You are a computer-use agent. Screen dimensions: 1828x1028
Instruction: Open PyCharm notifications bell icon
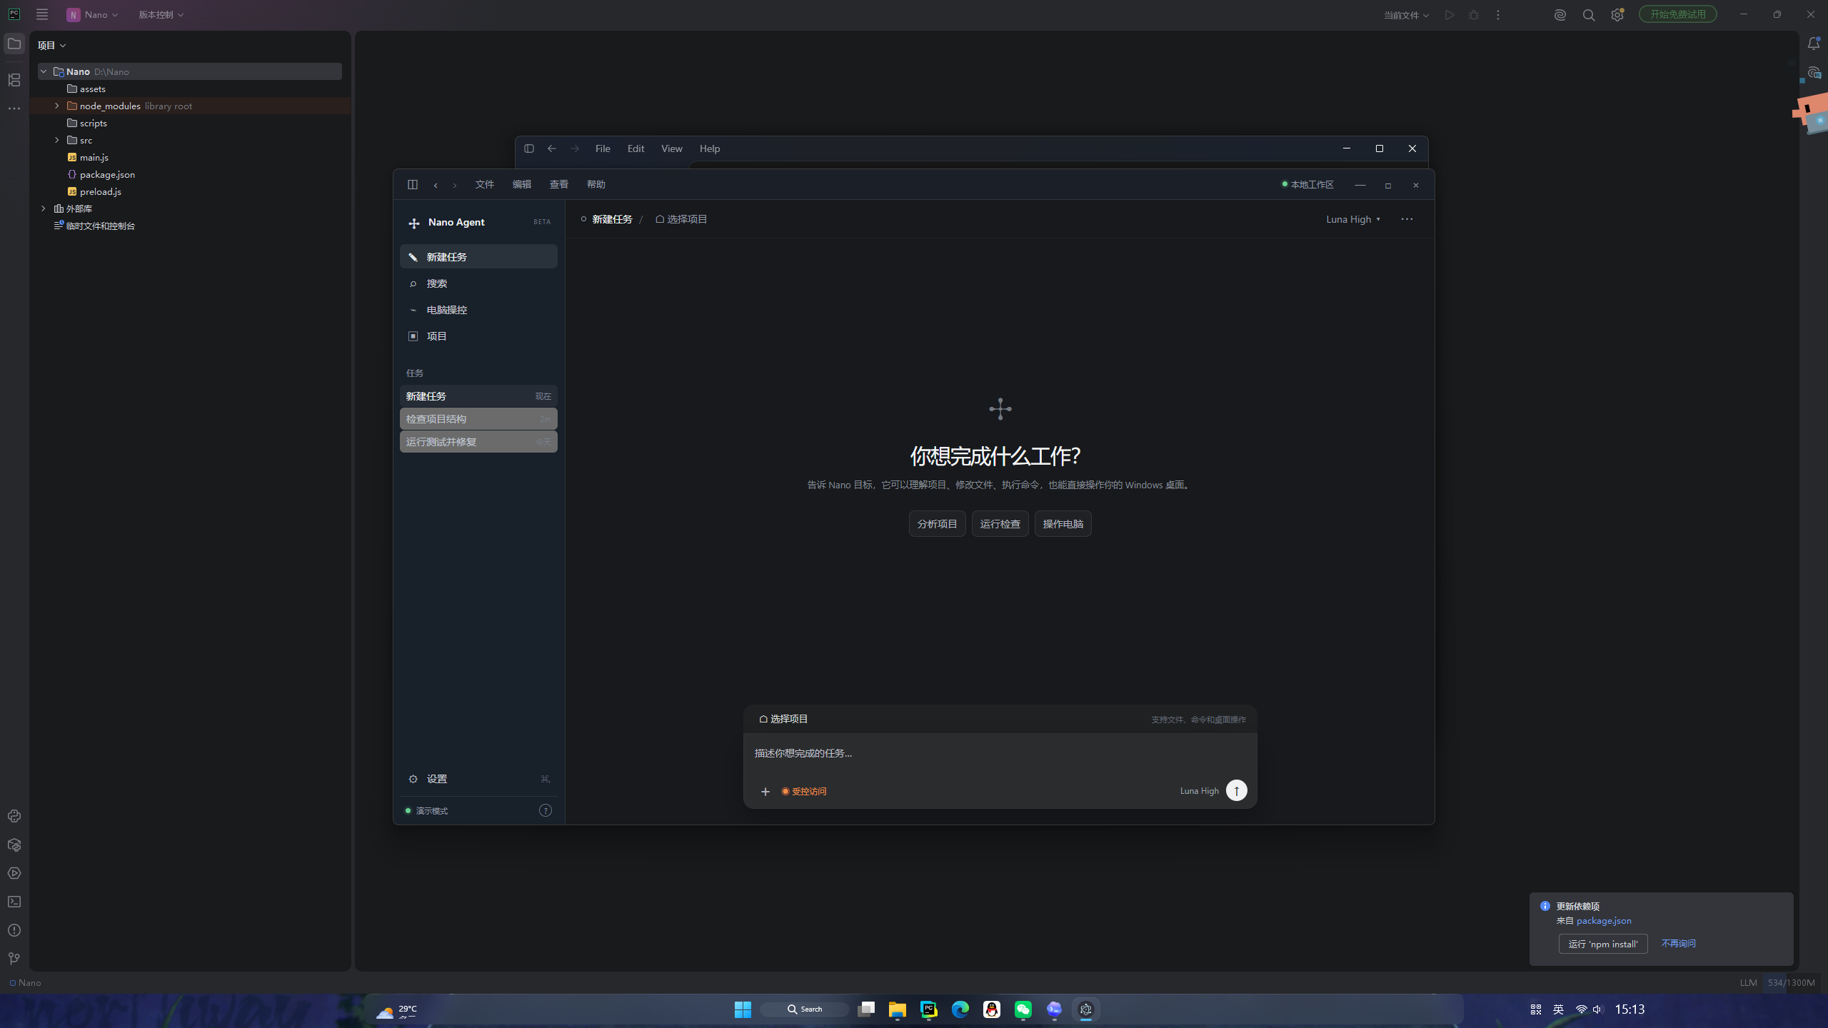pos(1813,44)
